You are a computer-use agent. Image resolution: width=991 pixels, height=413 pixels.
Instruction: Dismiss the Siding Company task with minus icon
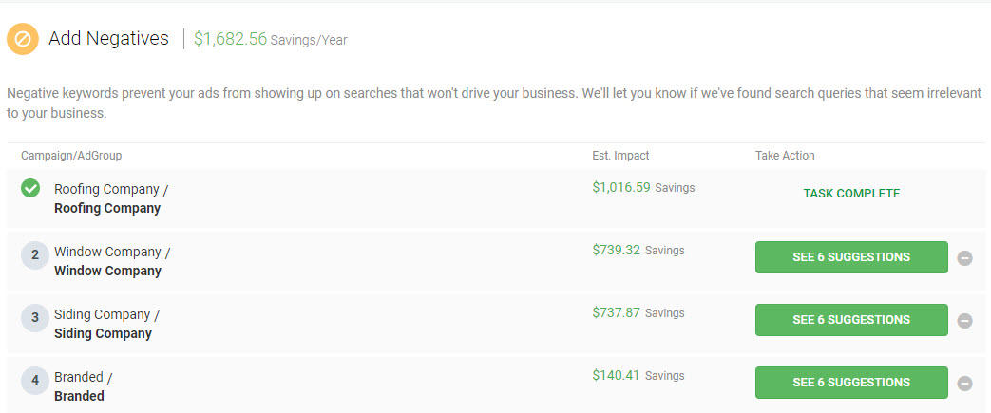point(964,321)
